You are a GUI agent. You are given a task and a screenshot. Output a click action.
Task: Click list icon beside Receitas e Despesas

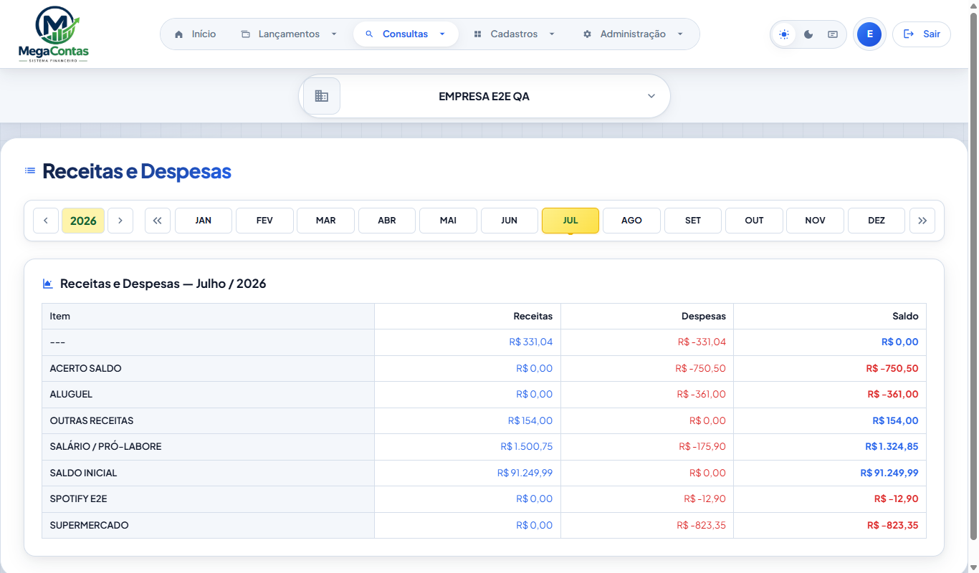pyautogui.click(x=30, y=171)
